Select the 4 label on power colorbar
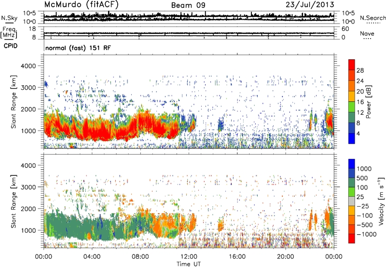The width and height of the screenshot is (386, 267). coord(358,133)
